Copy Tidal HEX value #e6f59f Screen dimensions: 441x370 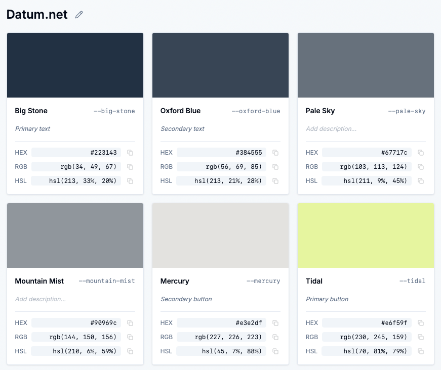[x=421, y=323]
